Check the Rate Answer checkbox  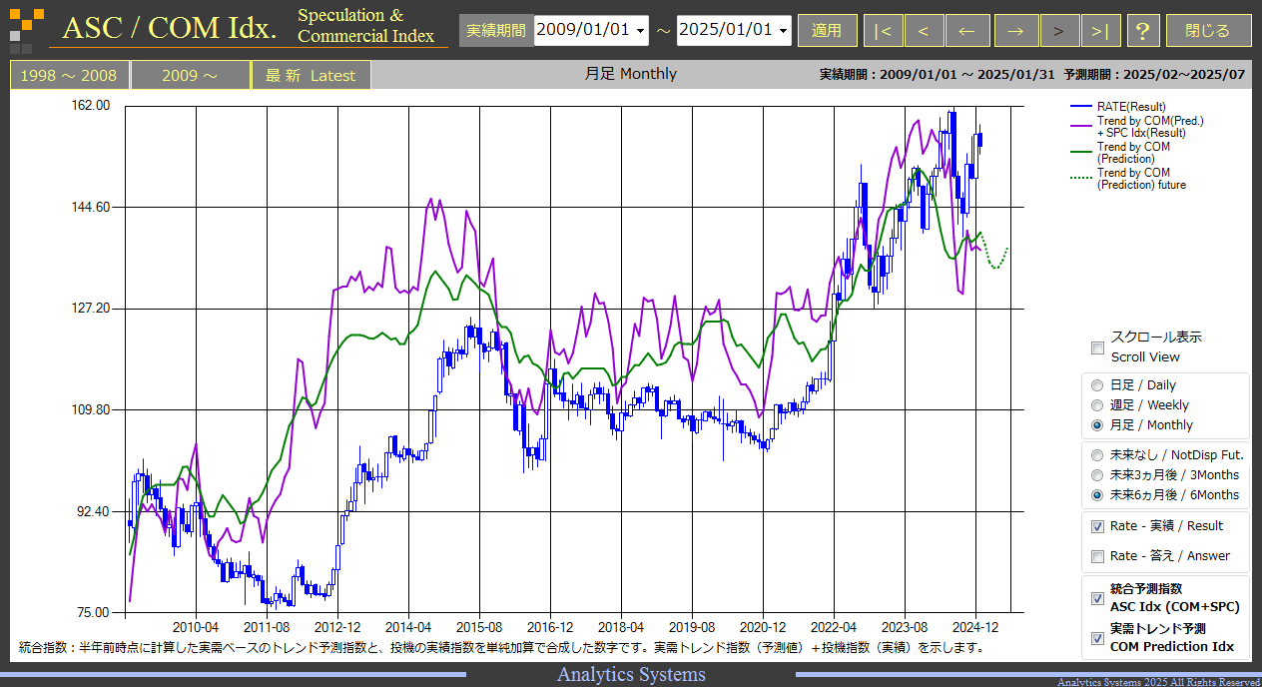coord(1098,556)
